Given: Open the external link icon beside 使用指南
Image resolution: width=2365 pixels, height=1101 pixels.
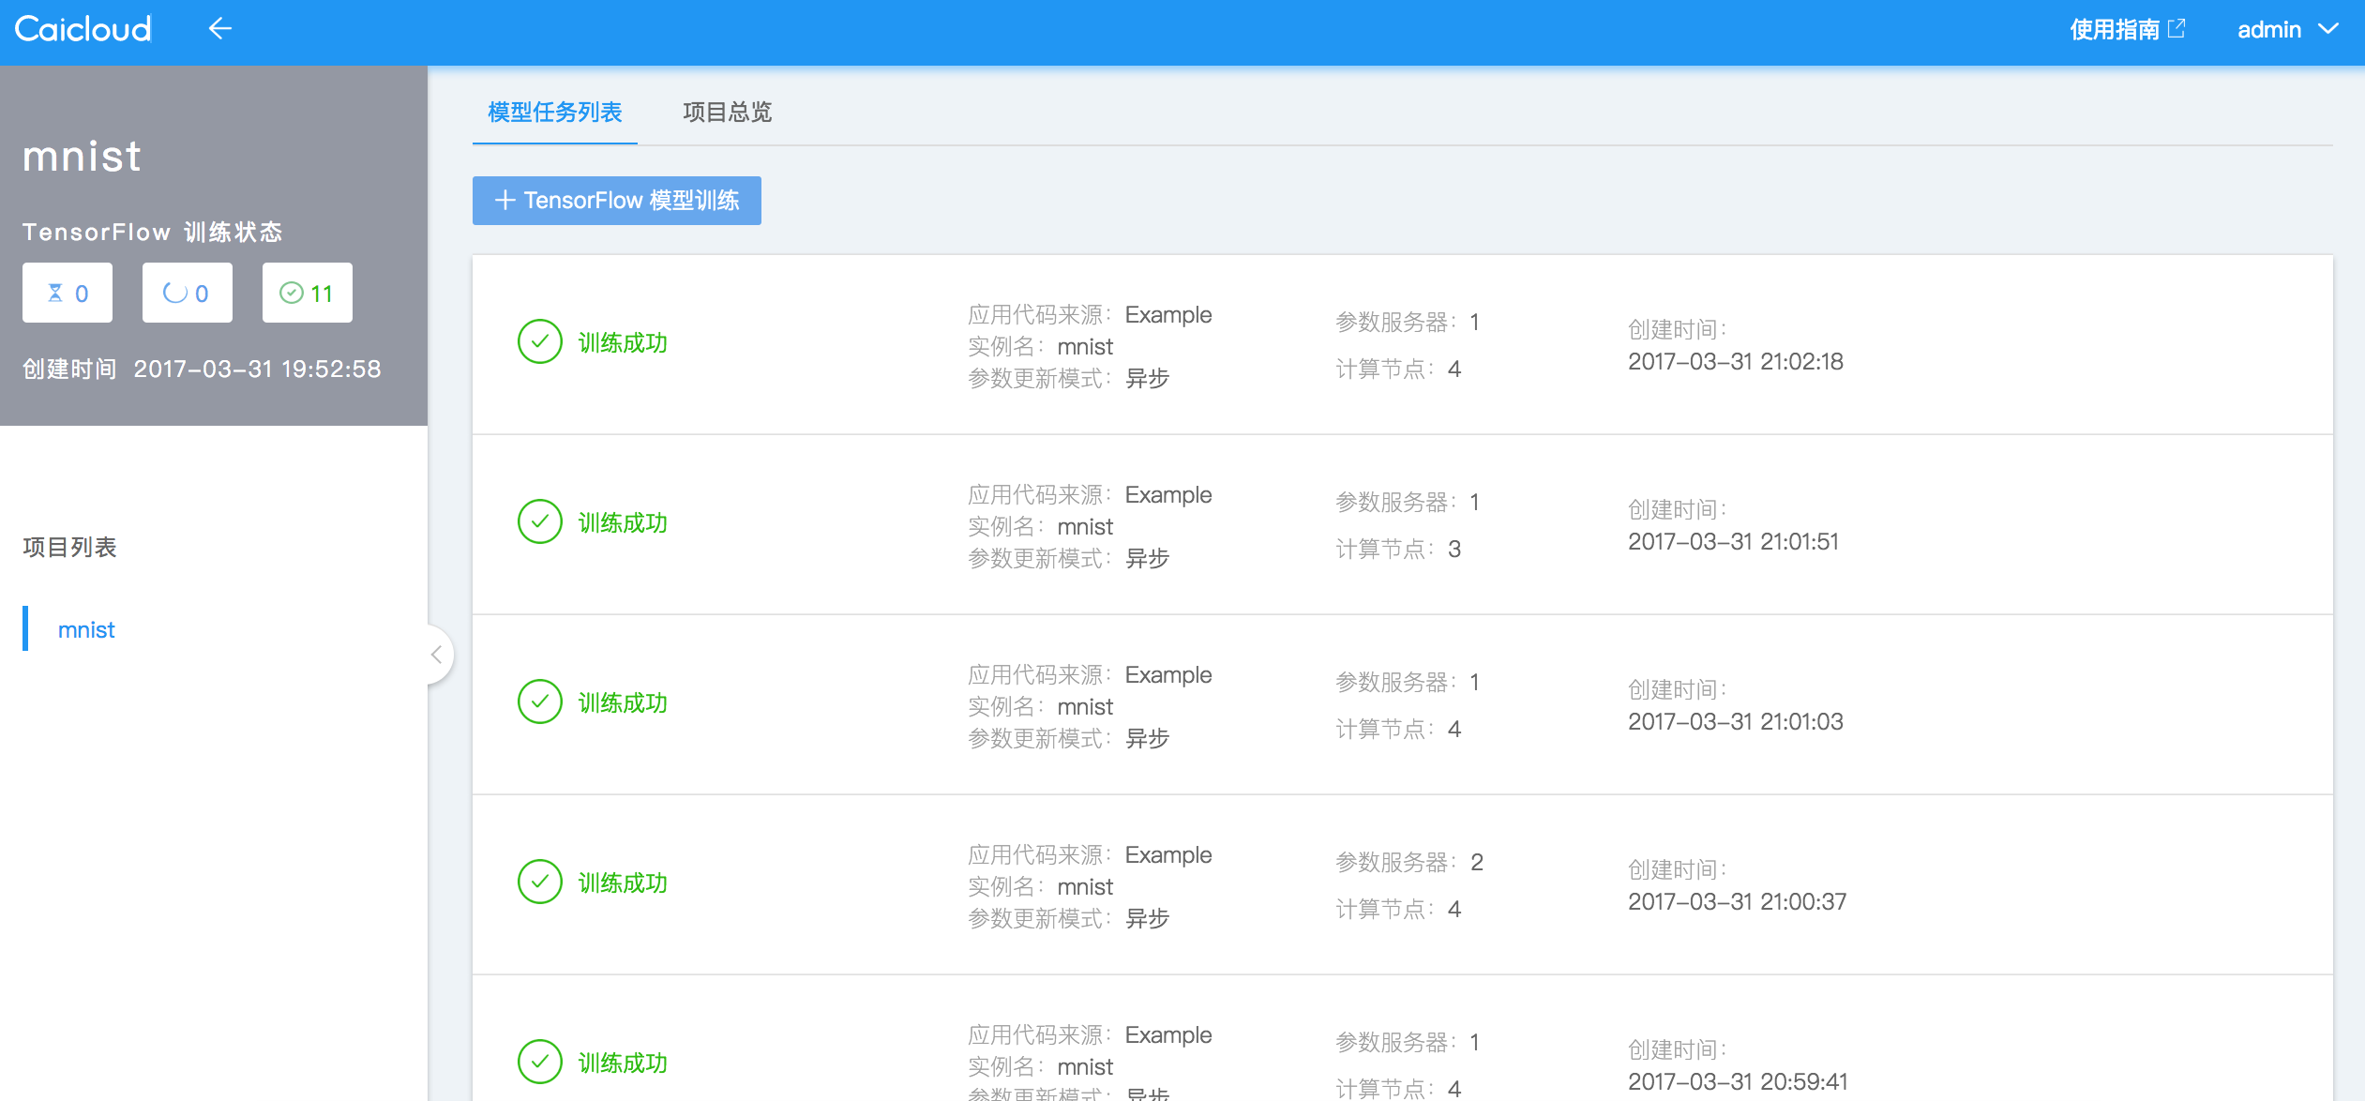Looking at the screenshot, I should [x=2177, y=29].
